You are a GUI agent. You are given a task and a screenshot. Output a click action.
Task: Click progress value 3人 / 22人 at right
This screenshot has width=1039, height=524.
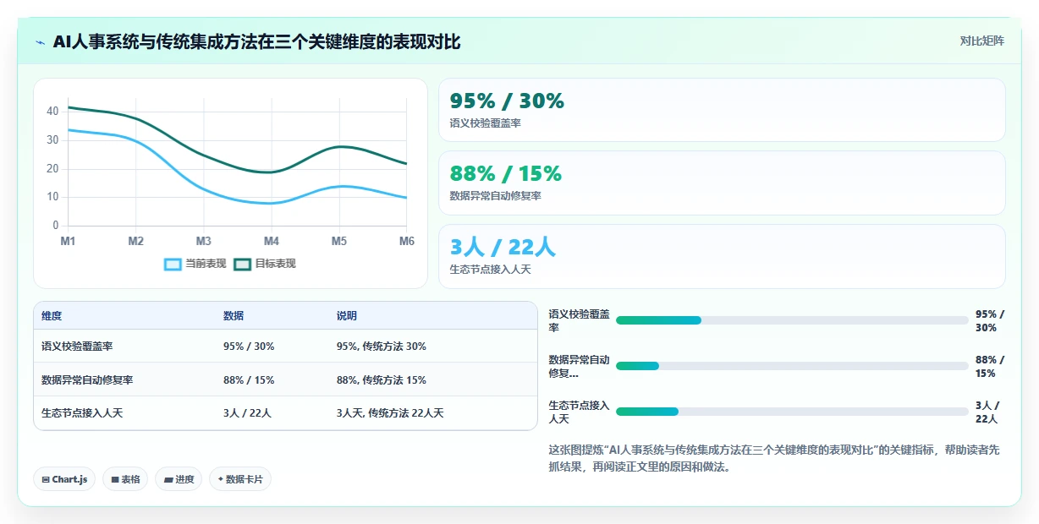(987, 412)
